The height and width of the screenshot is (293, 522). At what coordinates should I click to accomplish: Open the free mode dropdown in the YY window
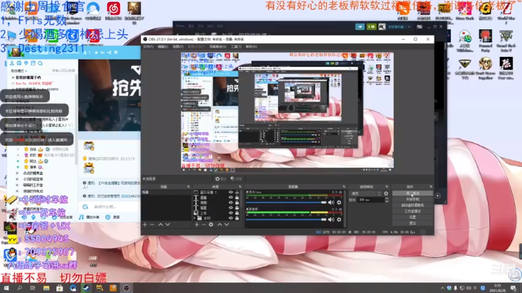click(x=19, y=71)
